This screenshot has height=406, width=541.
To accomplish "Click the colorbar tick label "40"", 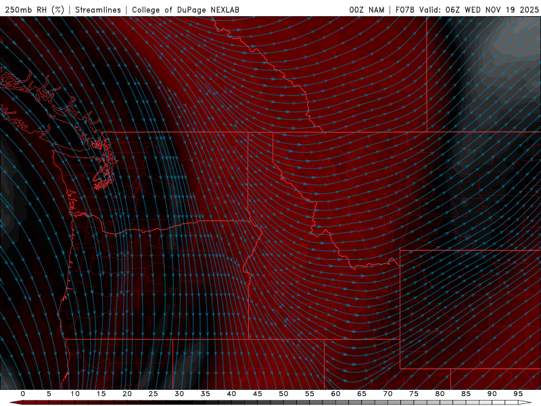I will pyautogui.click(x=231, y=394).
